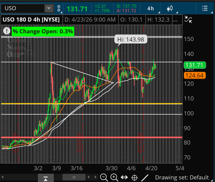Click the high price H: 132.3

coord(158,20)
